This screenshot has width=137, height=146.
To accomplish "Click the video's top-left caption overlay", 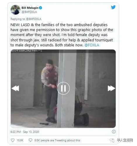I will pyautogui.click(x=27, y=51).
